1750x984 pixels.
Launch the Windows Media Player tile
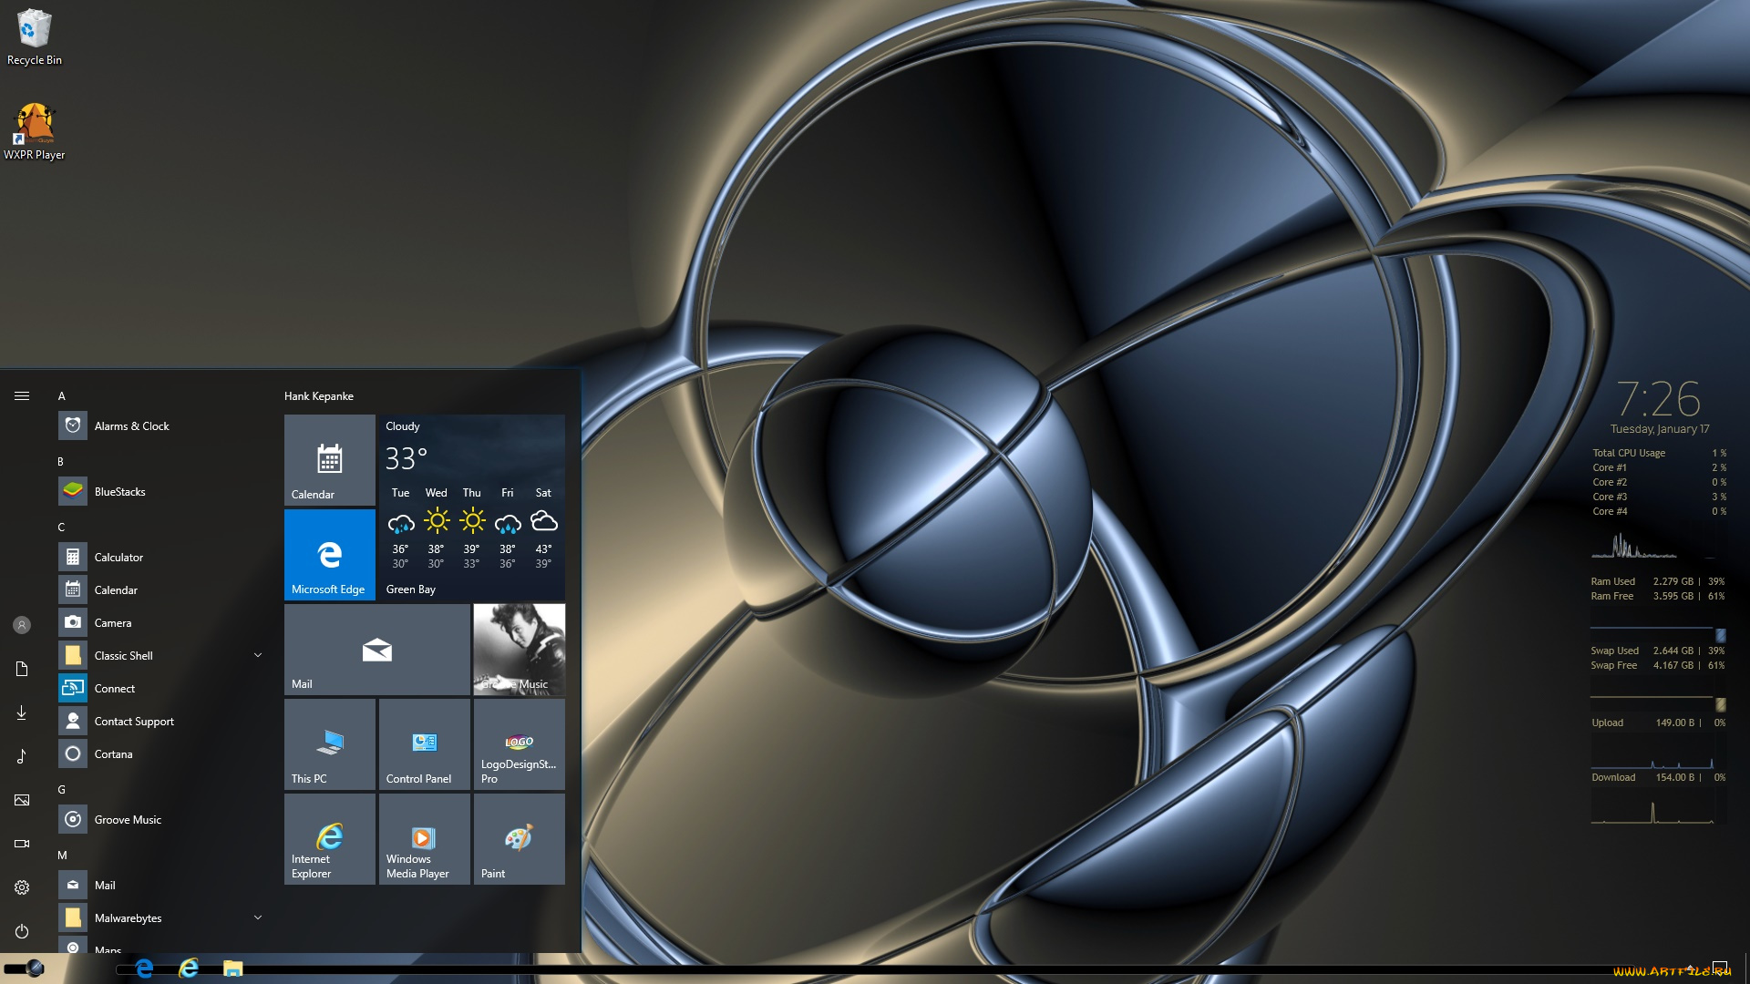click(424, 838)
